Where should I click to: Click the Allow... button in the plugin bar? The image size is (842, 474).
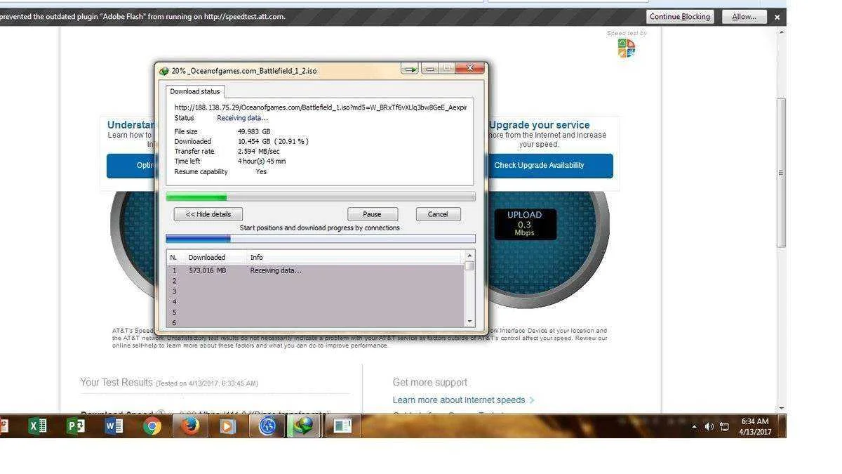(744, 17)
